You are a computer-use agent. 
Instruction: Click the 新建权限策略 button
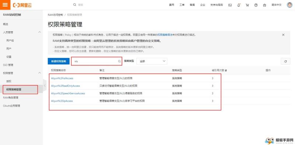pos(59,61)
